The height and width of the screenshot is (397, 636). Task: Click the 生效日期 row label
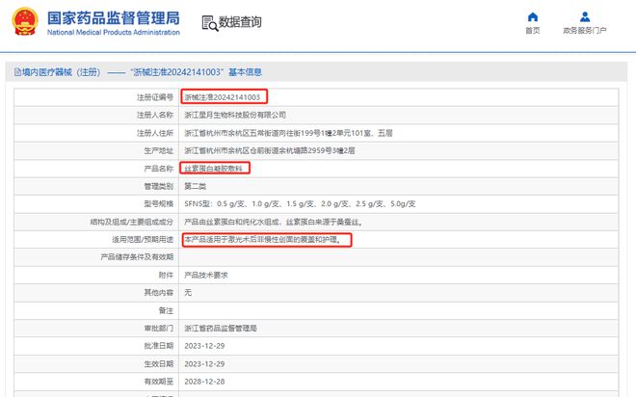point(159,363)
